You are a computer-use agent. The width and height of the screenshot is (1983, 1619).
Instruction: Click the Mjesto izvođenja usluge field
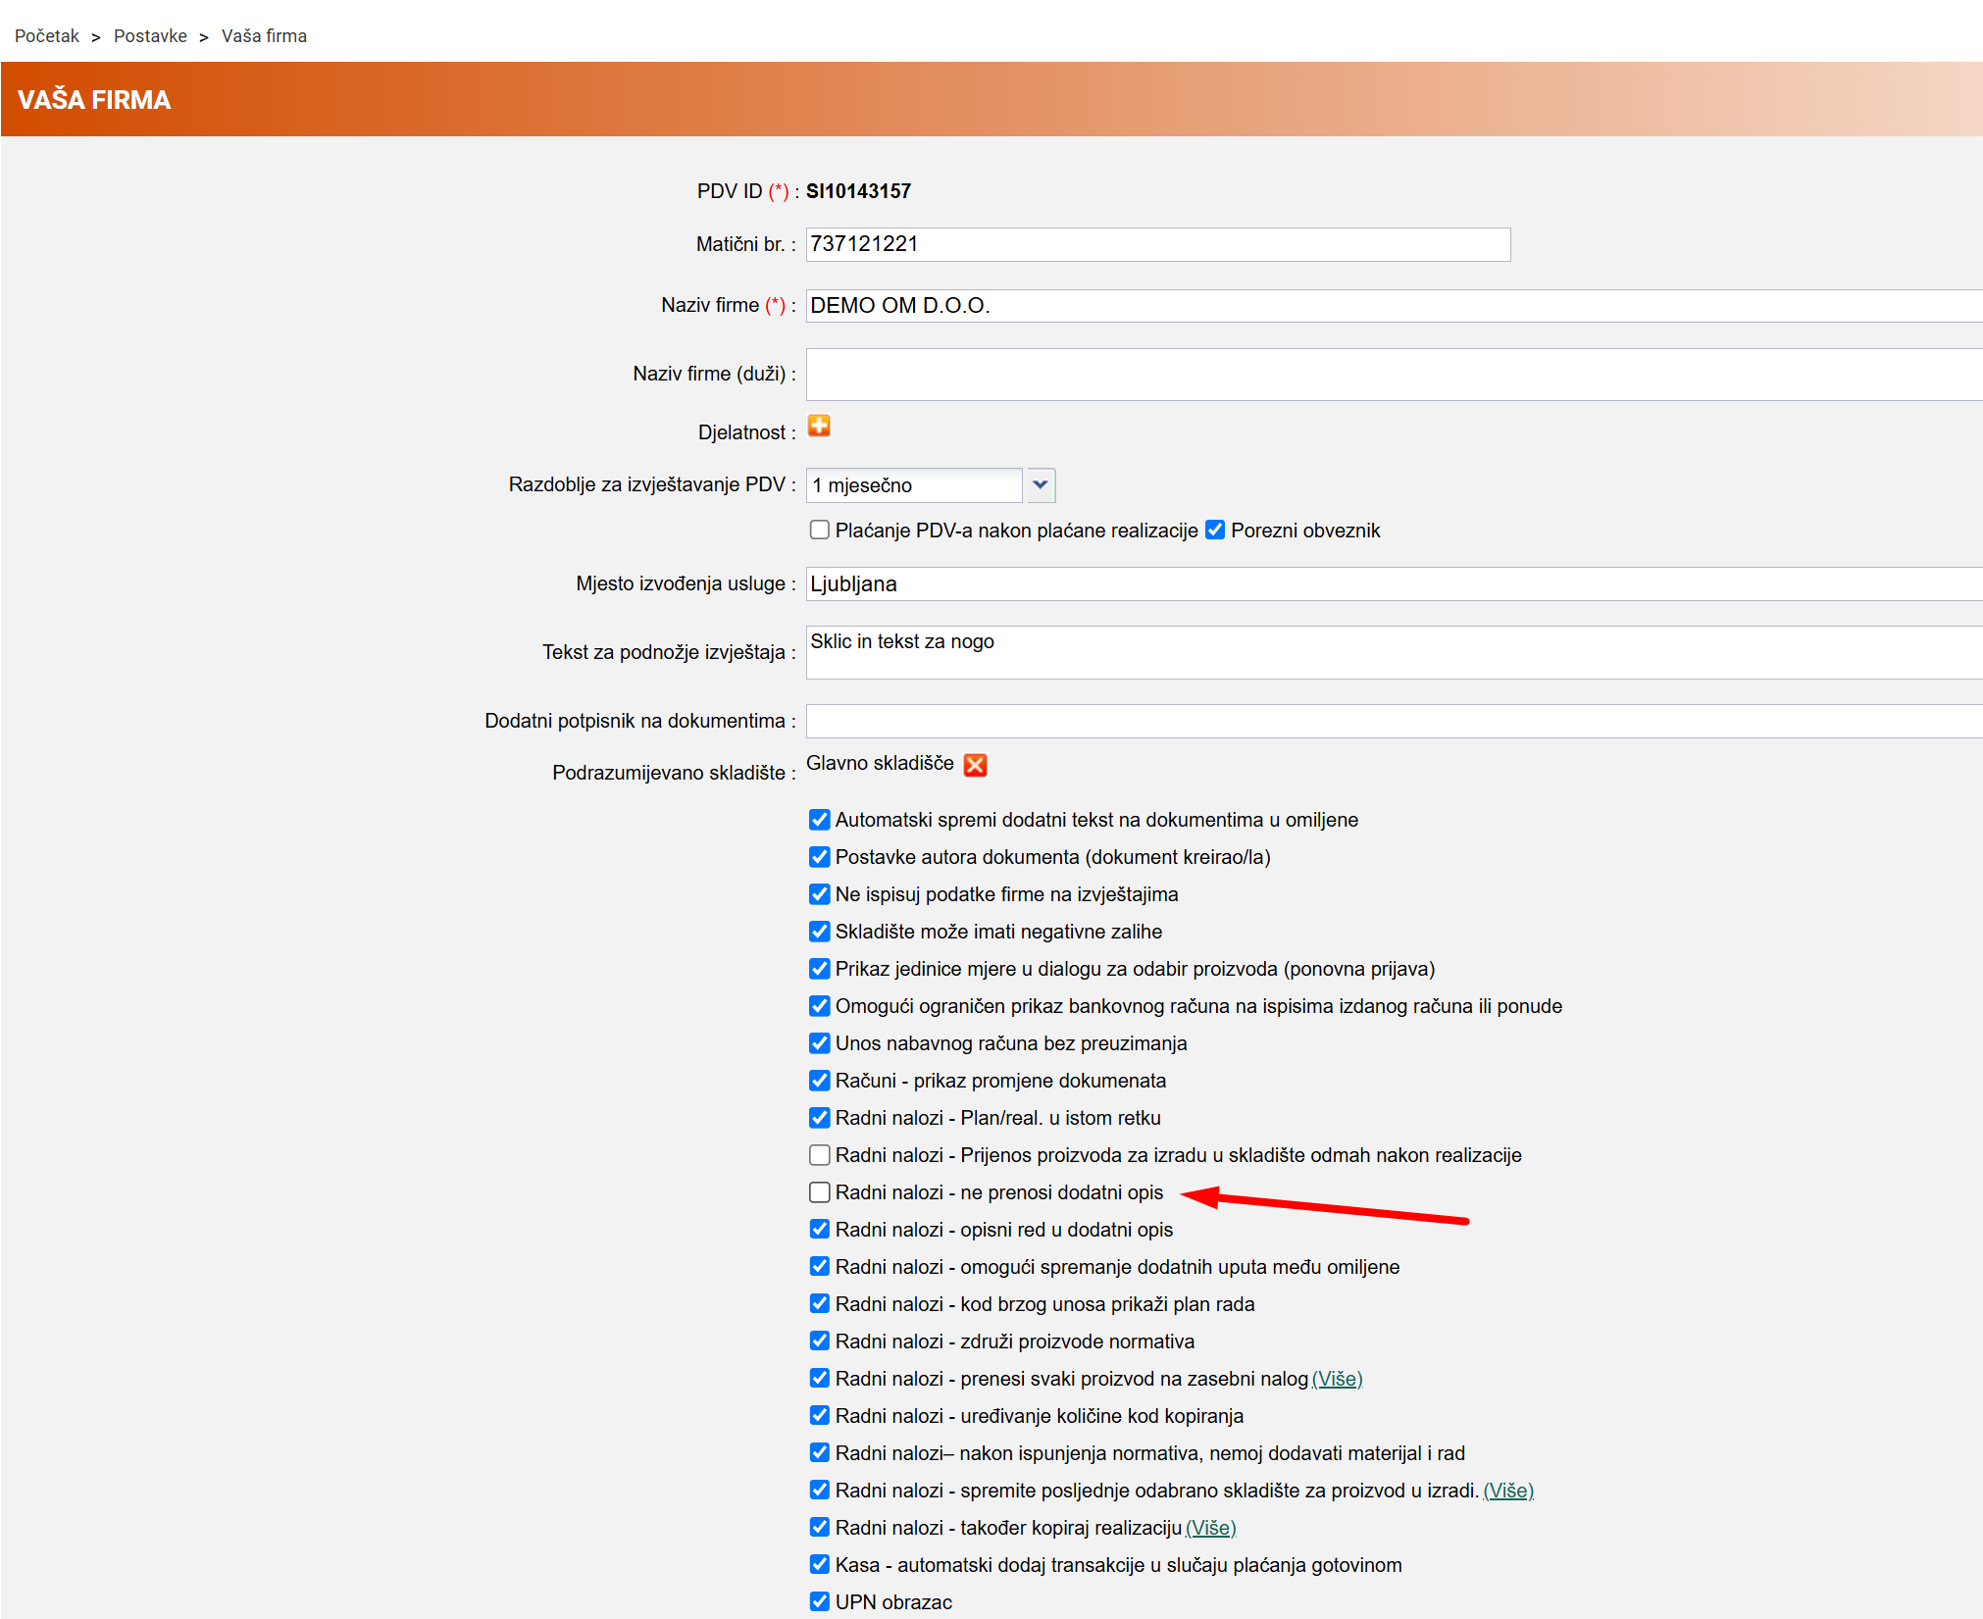tap(1393, 584)
